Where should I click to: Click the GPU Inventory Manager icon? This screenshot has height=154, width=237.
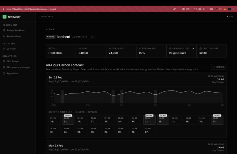point(4,67)
